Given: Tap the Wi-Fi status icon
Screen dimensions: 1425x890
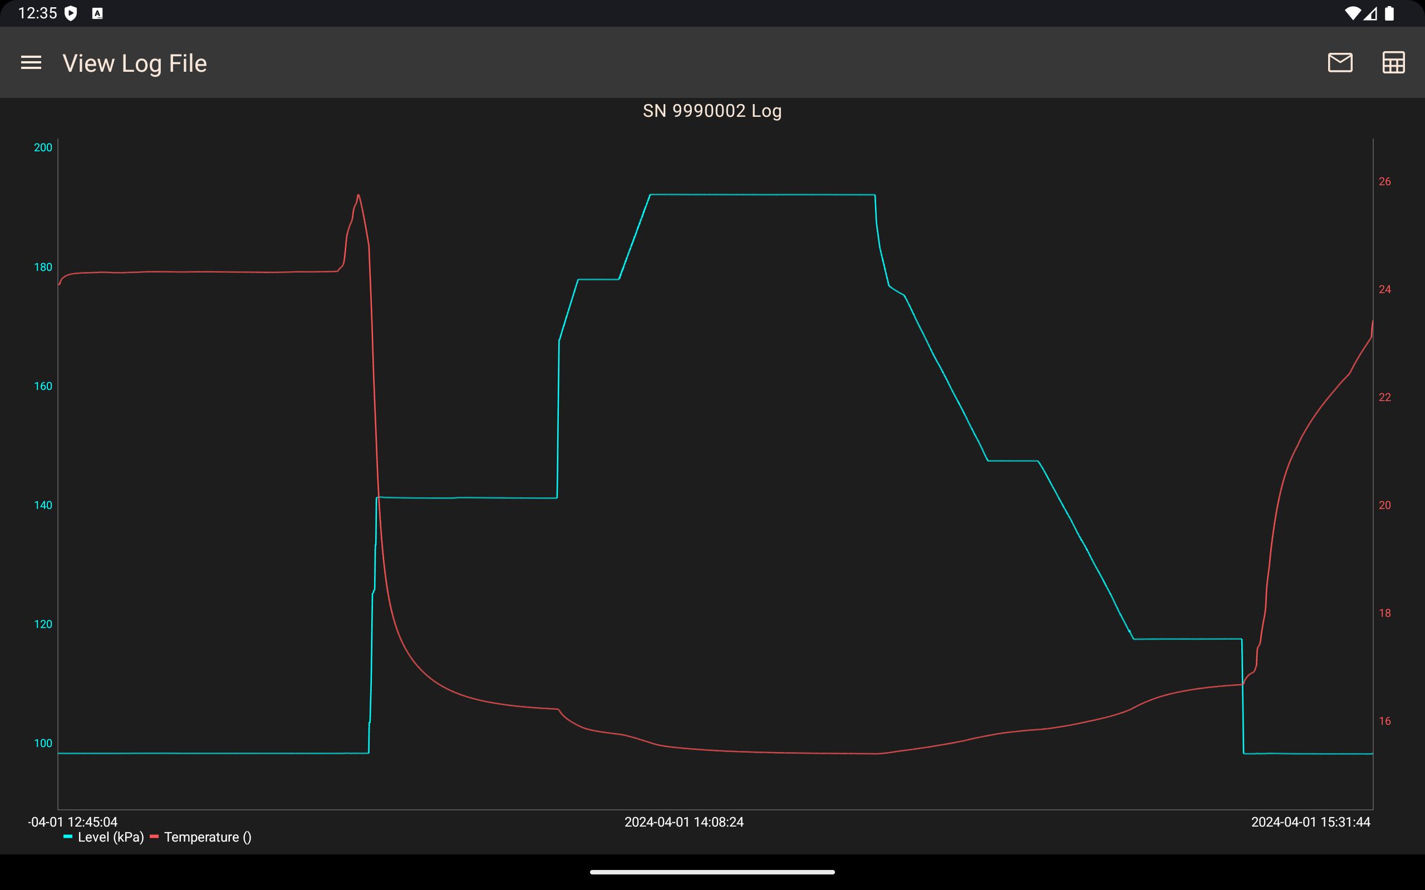Looking at the screenshot, I should point(1353,13).
